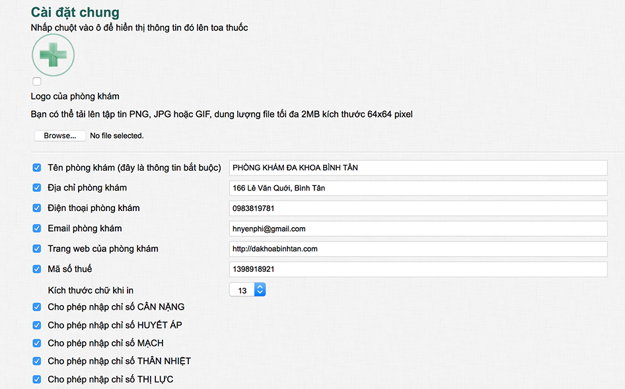The width and height of the screenshot is (625, 389).
Task: Click the email field hnyenphi@gmail.com
Action: pyautogui.click(x=418, y=229)
